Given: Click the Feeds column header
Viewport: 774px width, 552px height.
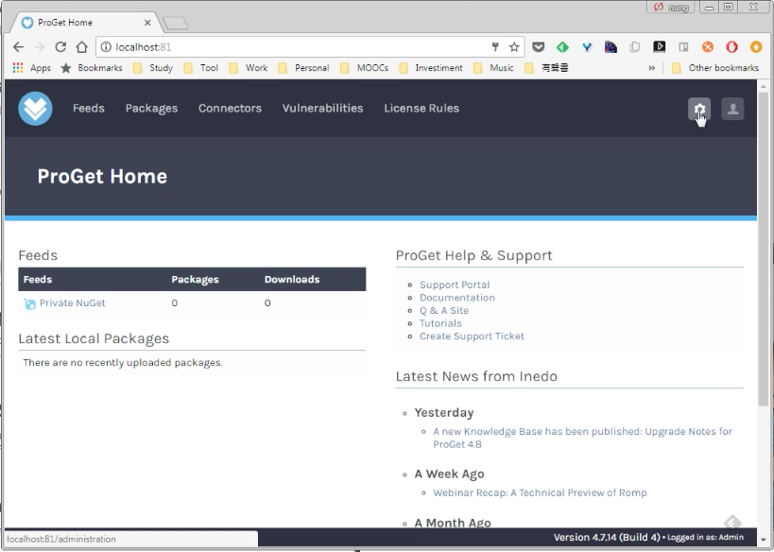Looking at the screenshot, I should point(38,280).
